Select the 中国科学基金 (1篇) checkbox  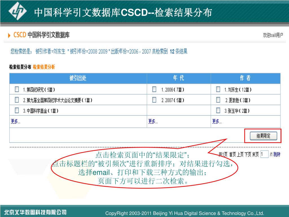(x=17, y=110)
